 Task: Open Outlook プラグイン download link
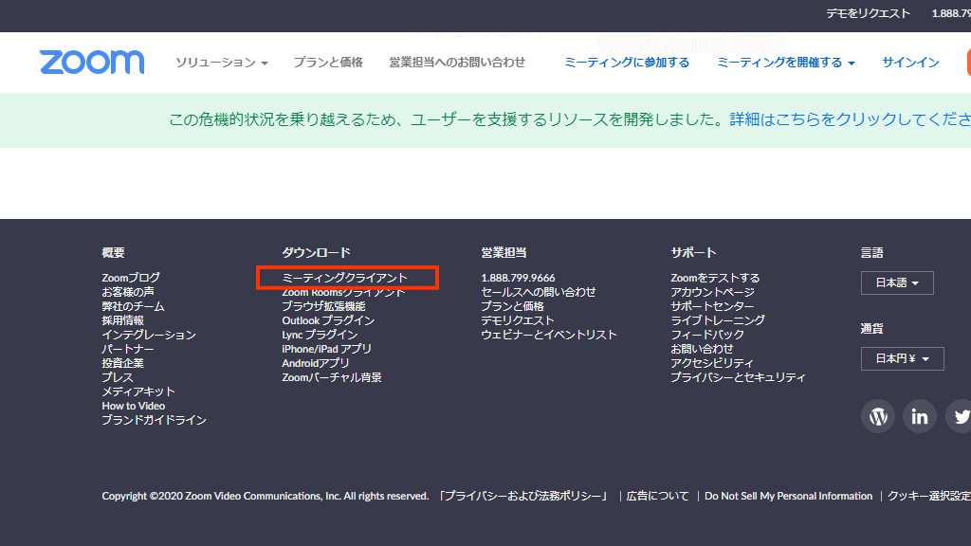point(328,320)
